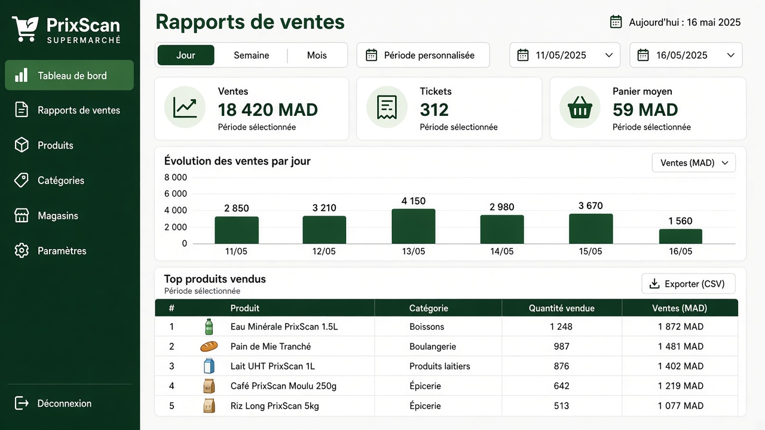Click the bread icon for Pain de Mie
The image size is (765, 430).
[x=209, y=346]
